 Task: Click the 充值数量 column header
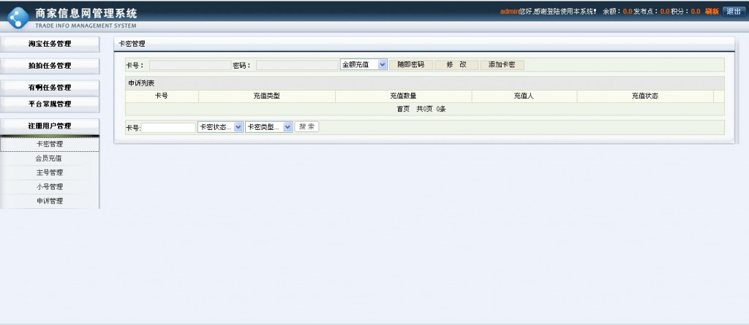[404, 96]
